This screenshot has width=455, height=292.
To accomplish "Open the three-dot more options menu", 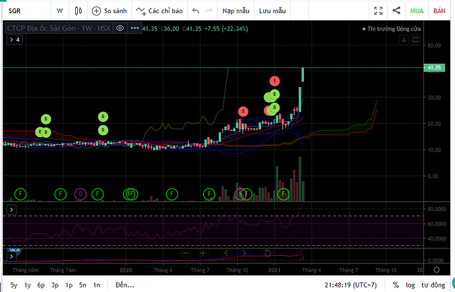I will tap(135, 28).
